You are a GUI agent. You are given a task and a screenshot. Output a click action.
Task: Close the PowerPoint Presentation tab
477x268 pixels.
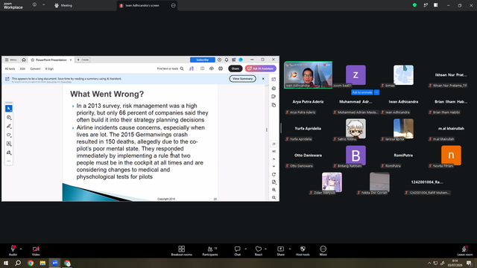coord(71,60)
